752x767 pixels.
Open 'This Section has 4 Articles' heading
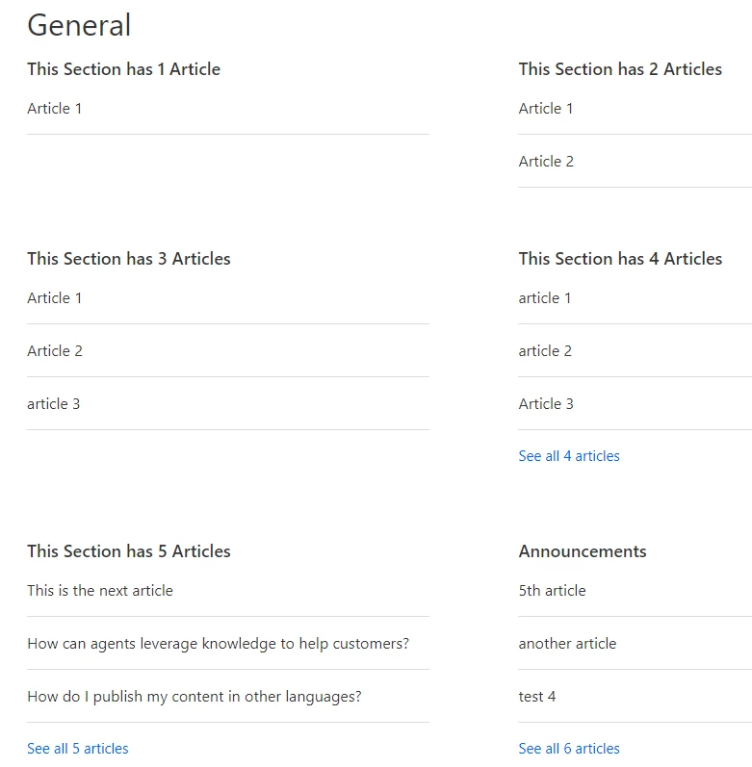[620, 259]
